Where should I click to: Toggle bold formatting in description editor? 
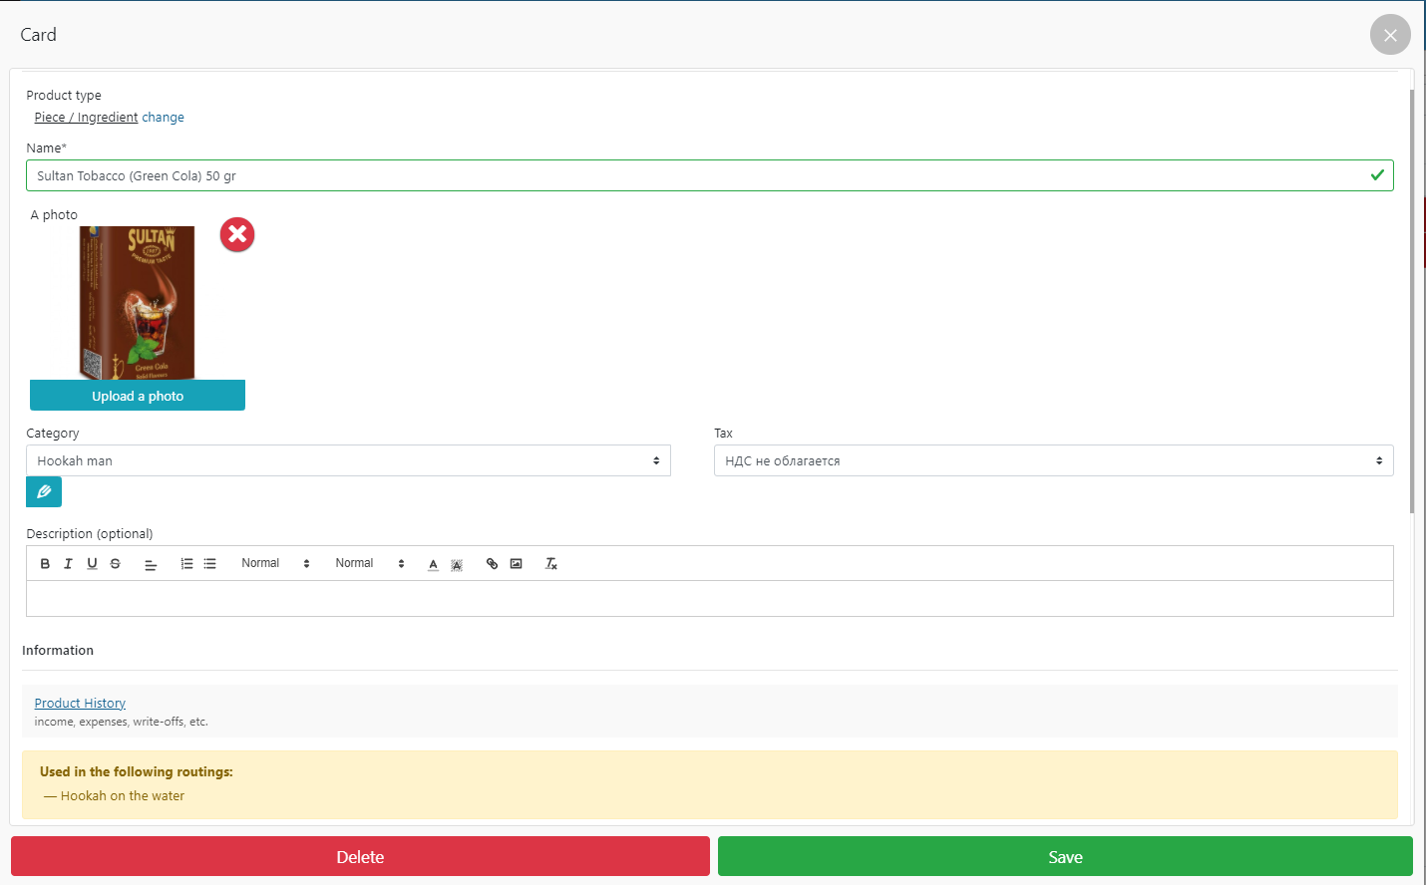[45, 564]
